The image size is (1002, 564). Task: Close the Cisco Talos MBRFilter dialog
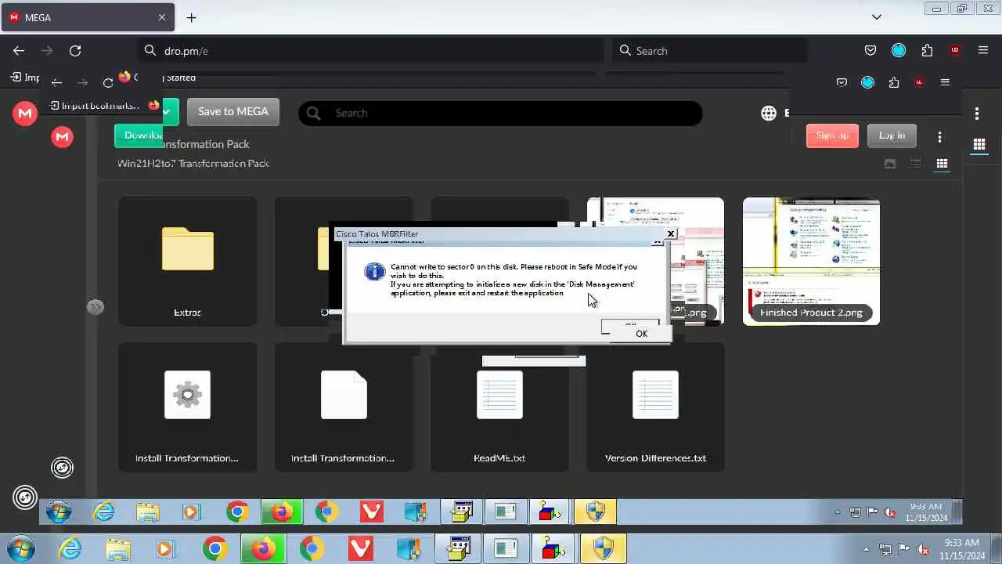click(x=670, y=233)
